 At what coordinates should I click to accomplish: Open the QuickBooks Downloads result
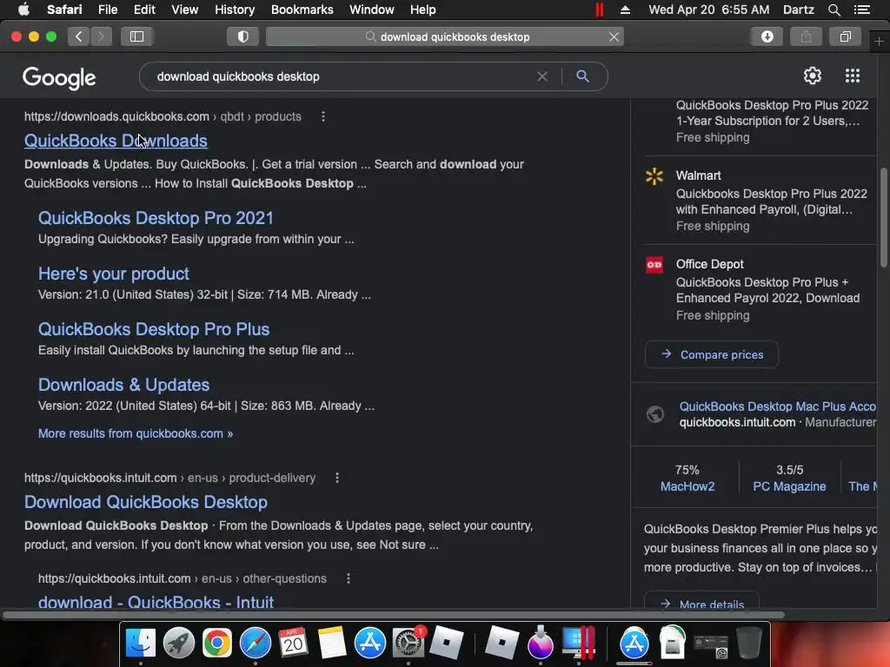pyautogui.click(x=116, y=141)
